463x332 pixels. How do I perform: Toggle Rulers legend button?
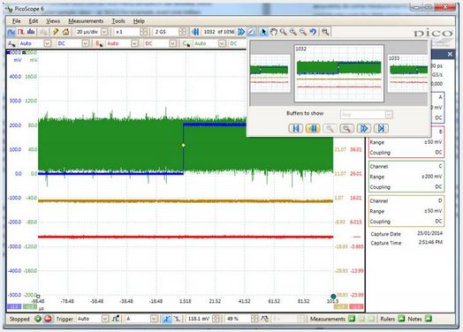coord(401,319)
